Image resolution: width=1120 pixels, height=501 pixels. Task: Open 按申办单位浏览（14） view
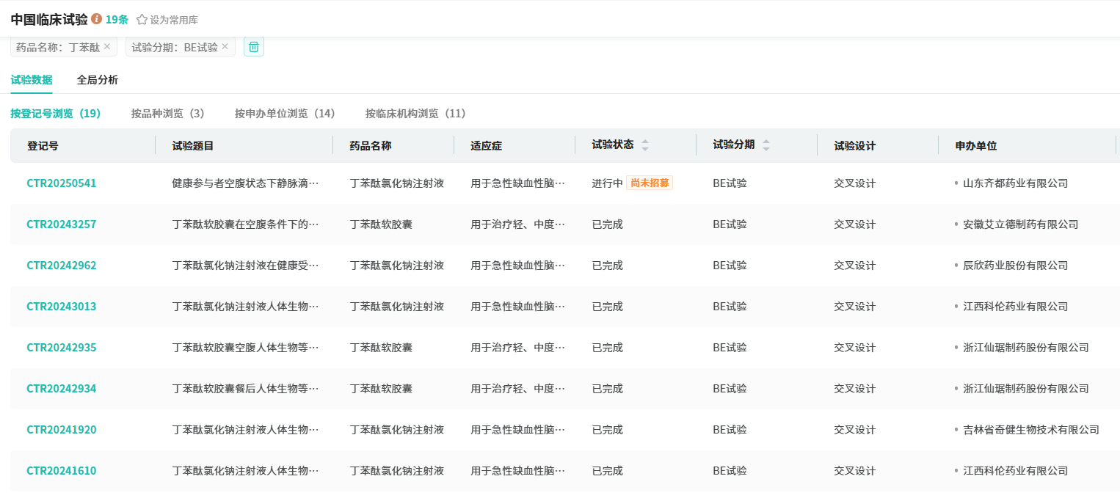[x=285, y=114]
